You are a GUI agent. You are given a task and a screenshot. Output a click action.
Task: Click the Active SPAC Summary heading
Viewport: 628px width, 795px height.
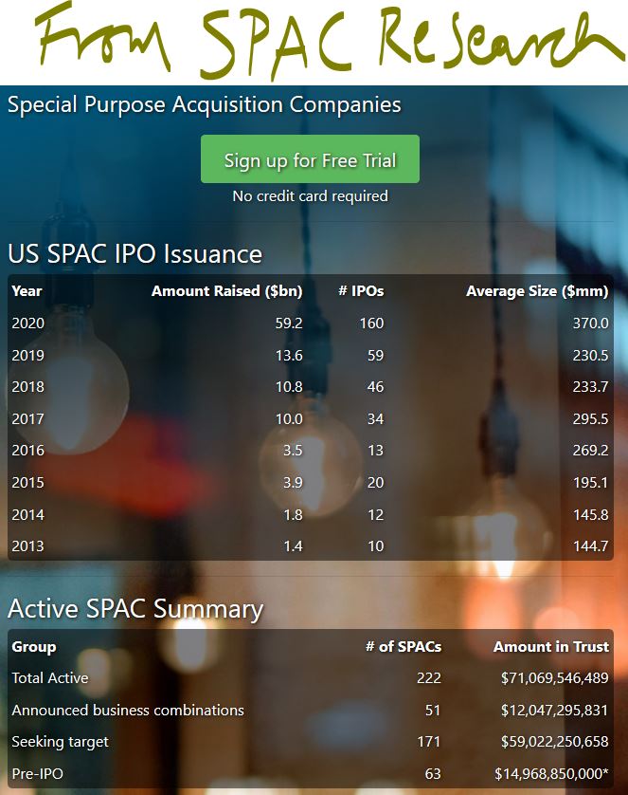135,609
